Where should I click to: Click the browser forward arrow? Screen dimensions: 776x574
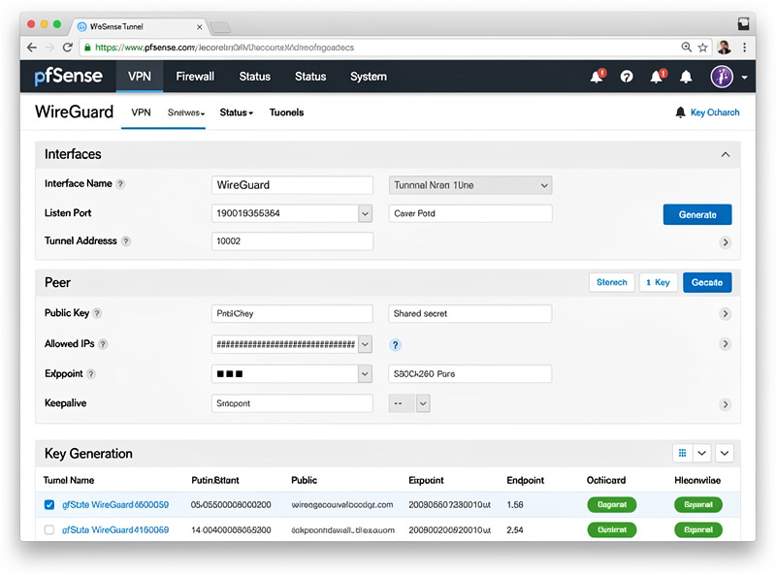[49, 48]
